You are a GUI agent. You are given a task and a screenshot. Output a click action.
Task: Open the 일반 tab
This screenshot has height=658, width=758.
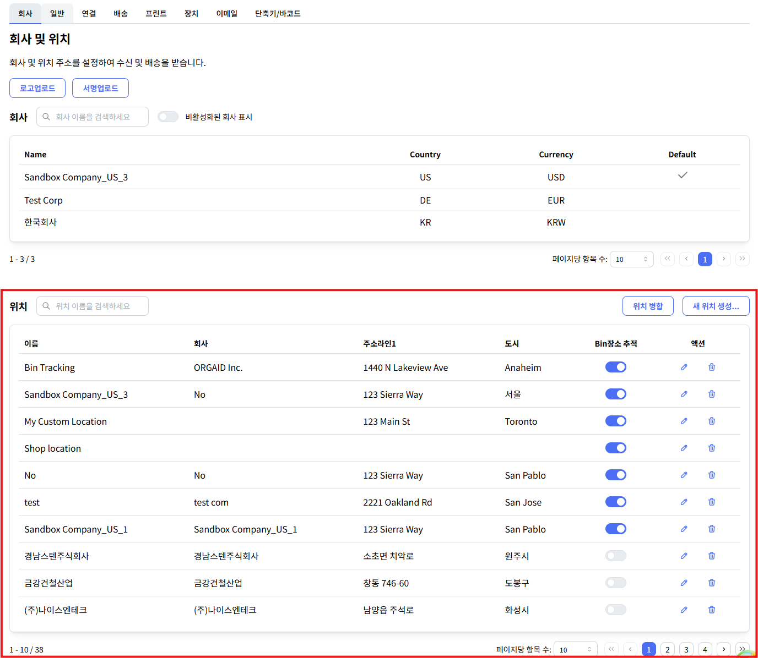57,13
